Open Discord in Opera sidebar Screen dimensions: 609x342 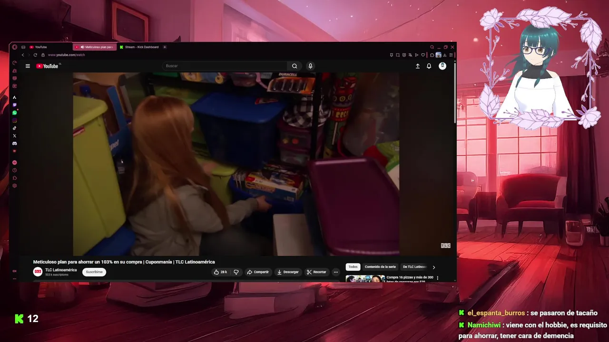pyautogui.click(x=15, y=143)
